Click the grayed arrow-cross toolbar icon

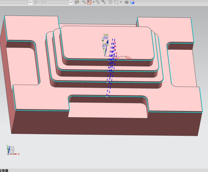(98, 2)
